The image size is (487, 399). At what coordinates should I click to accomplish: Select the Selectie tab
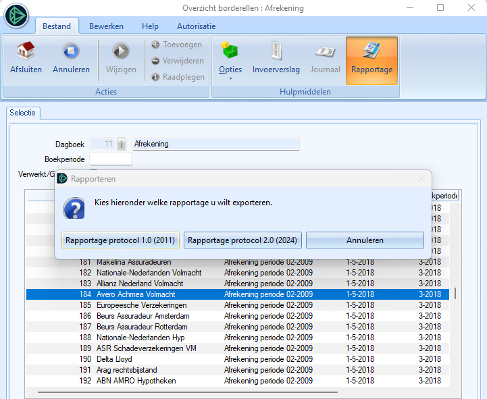(x=23, y=113)
